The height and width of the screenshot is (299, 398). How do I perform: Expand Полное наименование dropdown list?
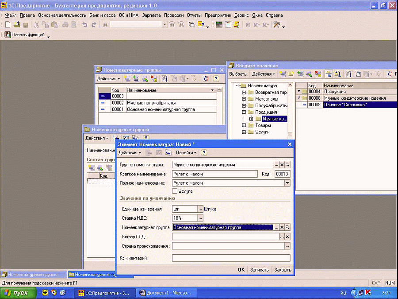coord(287,183)
